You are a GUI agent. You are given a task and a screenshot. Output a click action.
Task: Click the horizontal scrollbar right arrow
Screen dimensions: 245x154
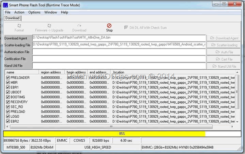[x=232, y=126]
